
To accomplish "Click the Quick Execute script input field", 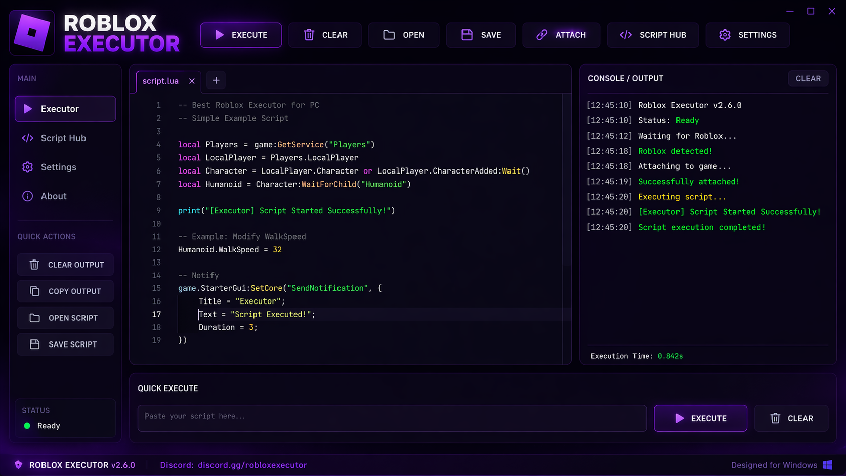I will [x=392, y=418].
